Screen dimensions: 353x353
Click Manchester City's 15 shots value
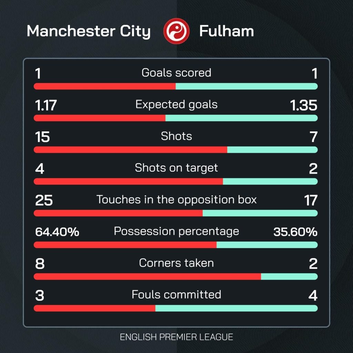tap(42, 137)
